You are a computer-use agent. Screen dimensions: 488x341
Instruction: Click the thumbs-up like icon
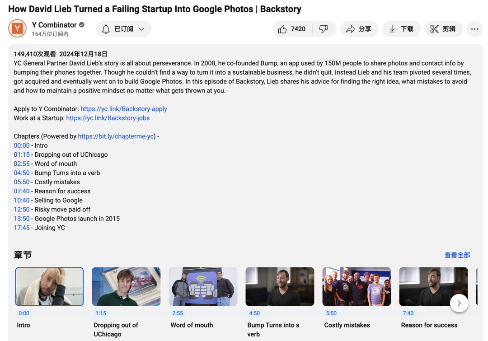(282, 29)
